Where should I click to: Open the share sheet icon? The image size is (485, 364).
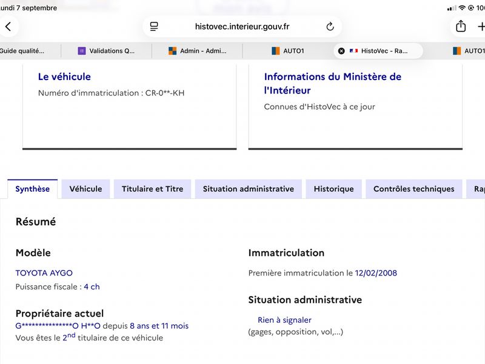click(x=461, y=26)
